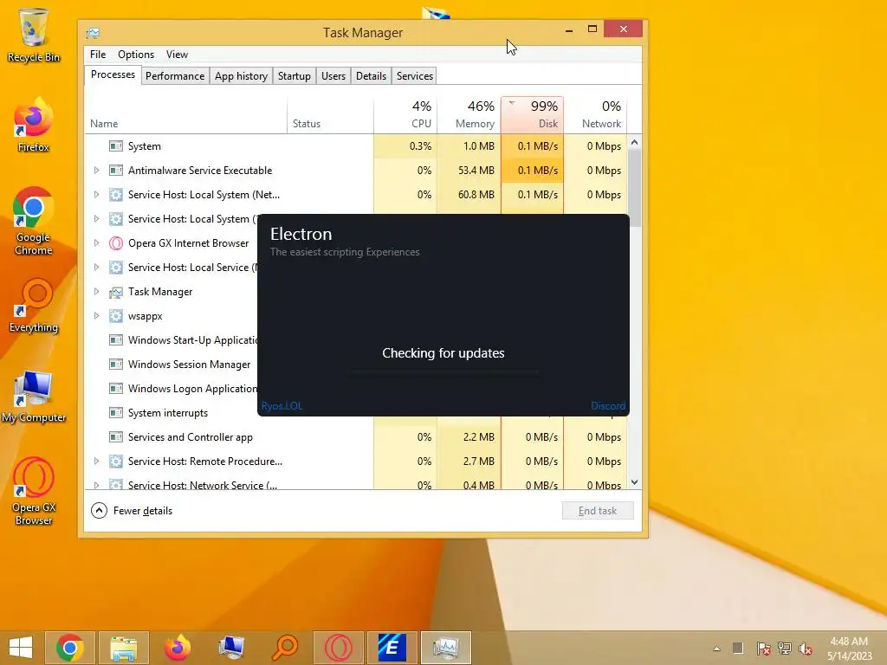
Task: Open Firefox from the taskbar
Action: [177, 648]
